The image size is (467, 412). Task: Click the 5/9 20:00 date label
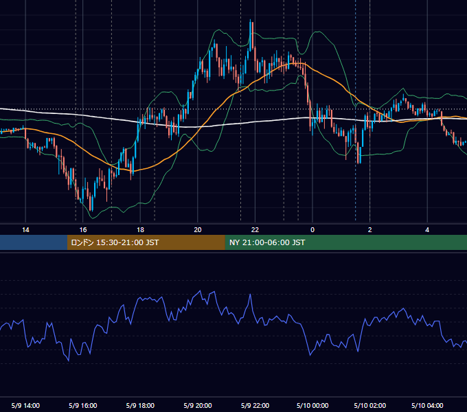coord(198,405)
